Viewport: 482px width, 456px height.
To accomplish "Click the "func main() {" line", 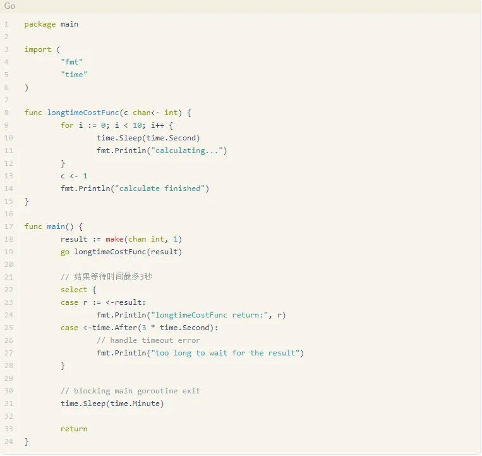I will [54, 226].
